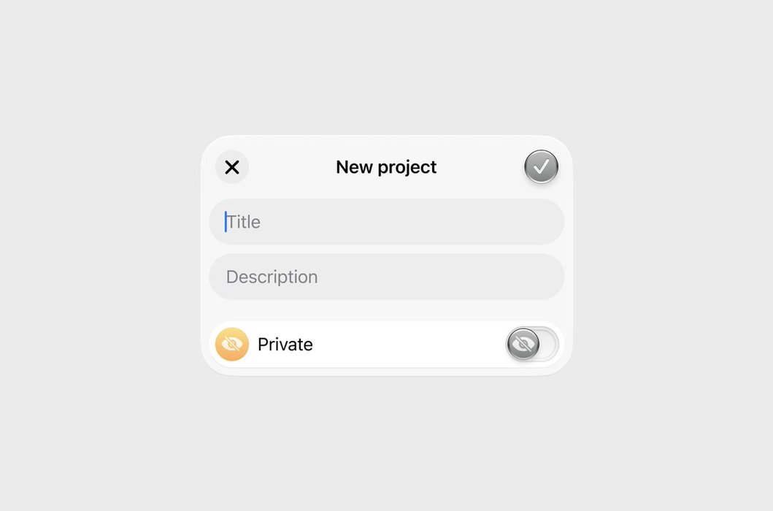Click the Description placeholder text
Image resolution: width=773 pixels, height=511 pixels.
pos(272,277)
